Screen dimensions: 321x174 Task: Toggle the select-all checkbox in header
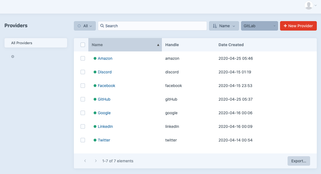point(83,45)
